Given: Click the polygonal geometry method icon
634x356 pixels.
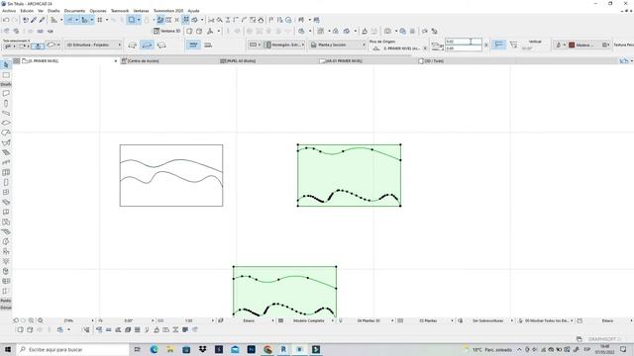Looking at the screenshot, I should point(132,45).
